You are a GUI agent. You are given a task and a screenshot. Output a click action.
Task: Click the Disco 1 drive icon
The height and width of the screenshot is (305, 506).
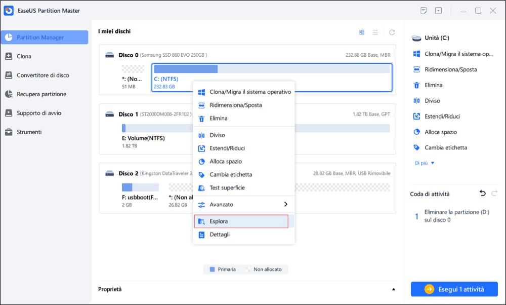(110, 115)
